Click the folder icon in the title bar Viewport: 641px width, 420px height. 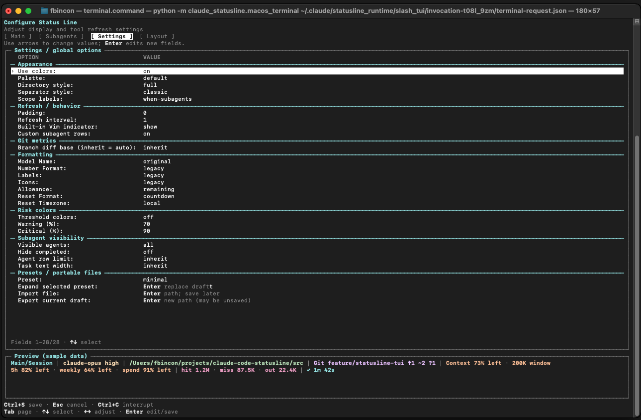pyautogui.click(x=44, y=10)
